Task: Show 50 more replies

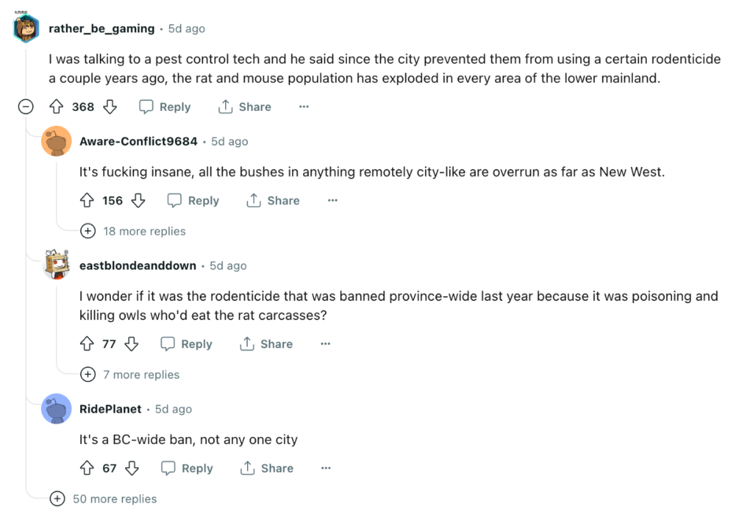Action: coord(103,499)
